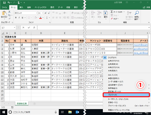Click the Find and Select magnifier icon

coord(137,13)
